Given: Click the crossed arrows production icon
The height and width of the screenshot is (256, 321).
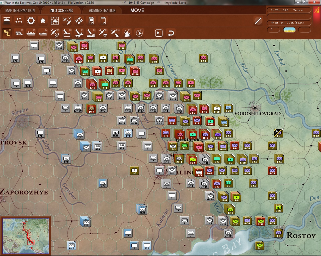Looking at the screenshot, I should click(79, 21).
